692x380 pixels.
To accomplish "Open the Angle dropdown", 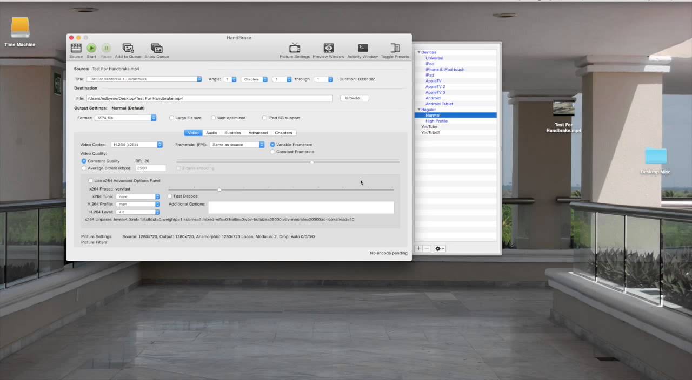I will tap(230, 79).
